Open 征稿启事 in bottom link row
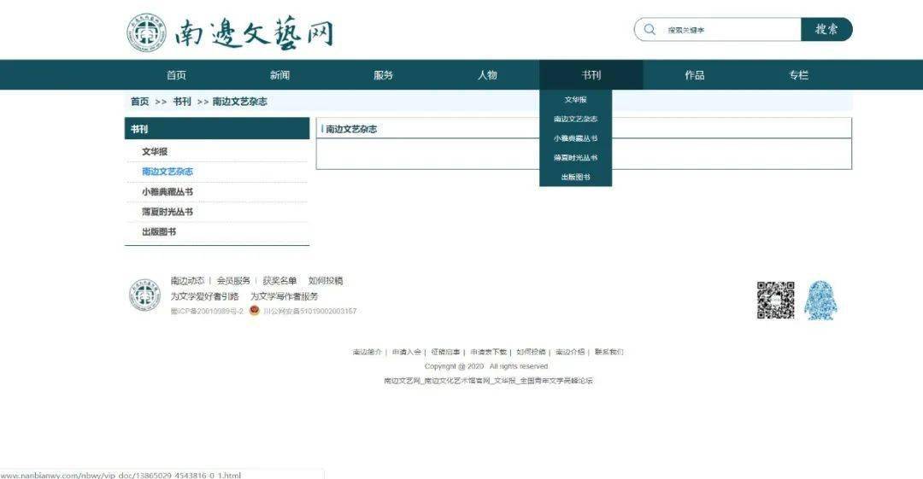 [x=445, y=352]
